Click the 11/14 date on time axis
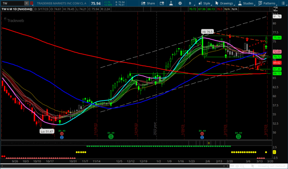 point(96,161)
